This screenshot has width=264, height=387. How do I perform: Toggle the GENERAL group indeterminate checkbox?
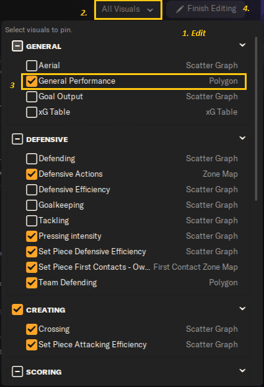click(x=17, y=46)
